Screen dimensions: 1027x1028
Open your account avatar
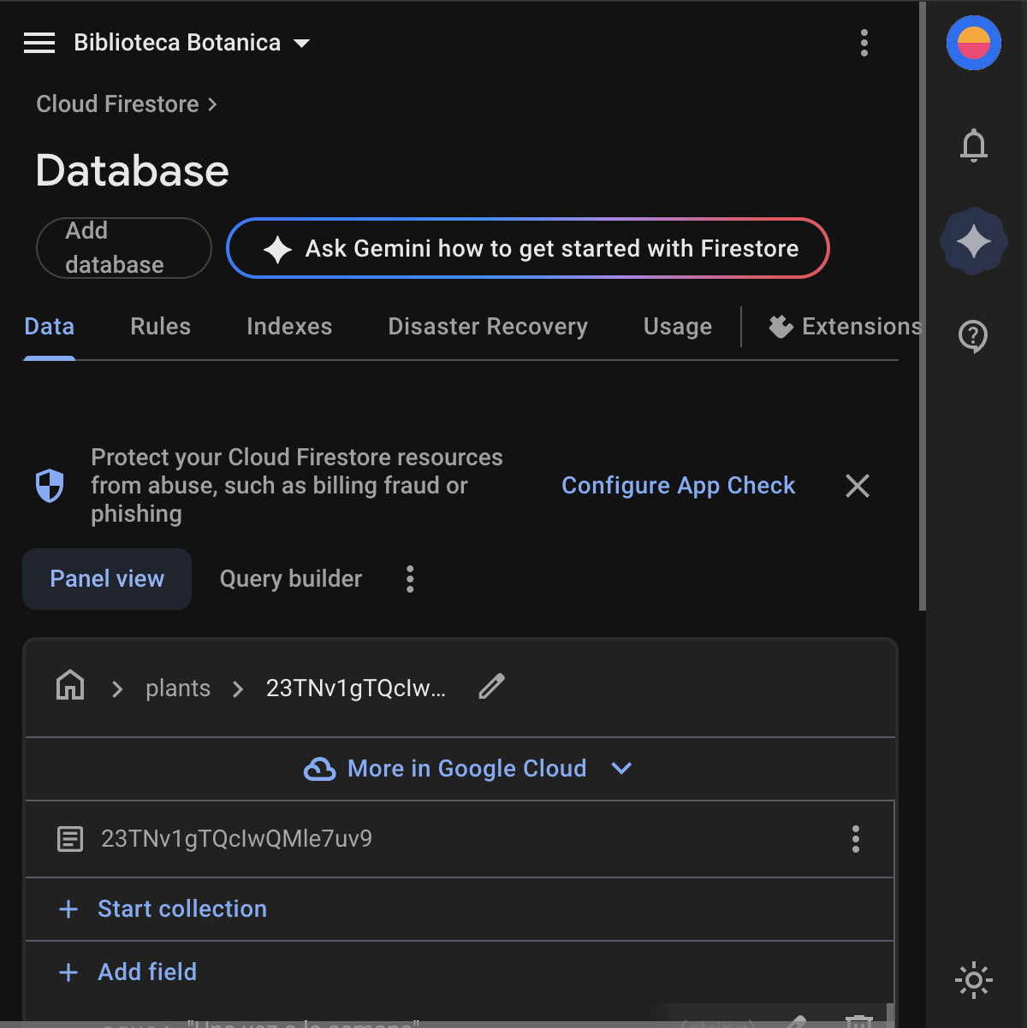(x=973, y=42)
